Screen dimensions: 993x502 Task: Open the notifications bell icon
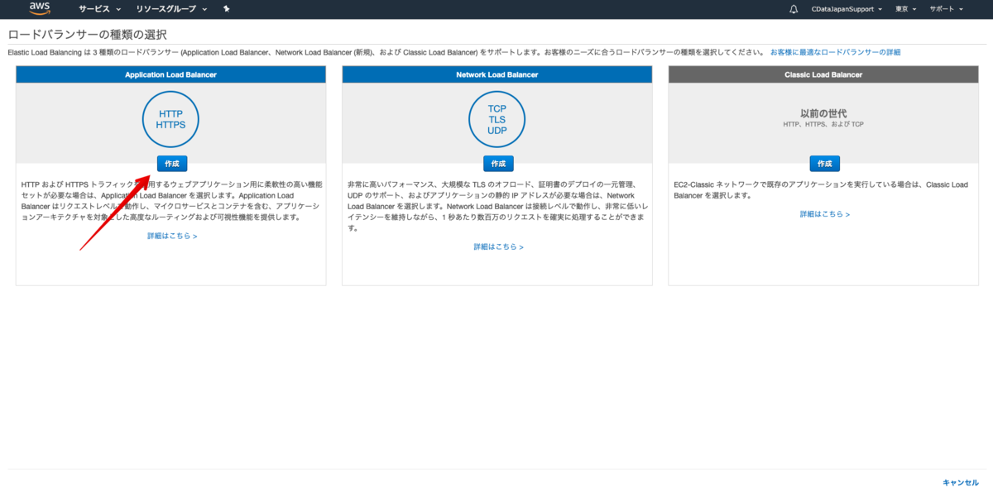click(x=794, y=9)
